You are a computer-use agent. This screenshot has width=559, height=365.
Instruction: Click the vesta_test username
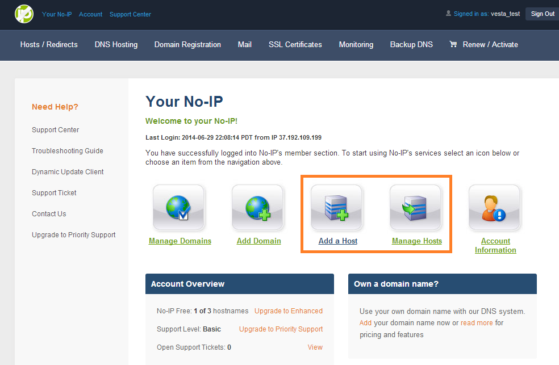click(505, 14)
